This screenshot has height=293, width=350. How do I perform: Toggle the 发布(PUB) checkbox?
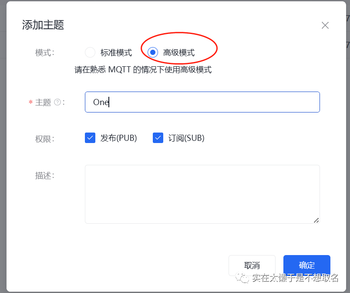(x=90, y=138)
